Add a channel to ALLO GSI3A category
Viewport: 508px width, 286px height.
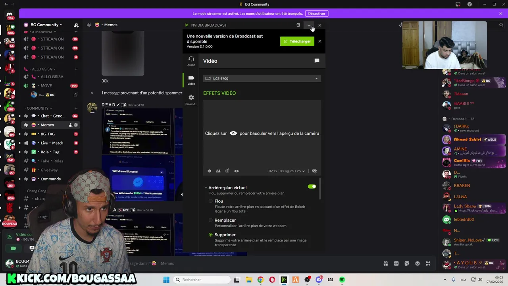[x=76, y=69]
